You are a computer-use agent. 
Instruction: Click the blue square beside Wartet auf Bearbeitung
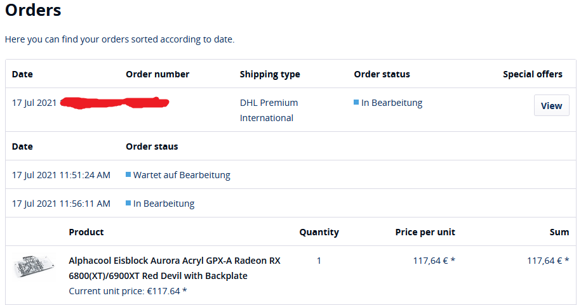pyautogui.click(x=128, y=174)
